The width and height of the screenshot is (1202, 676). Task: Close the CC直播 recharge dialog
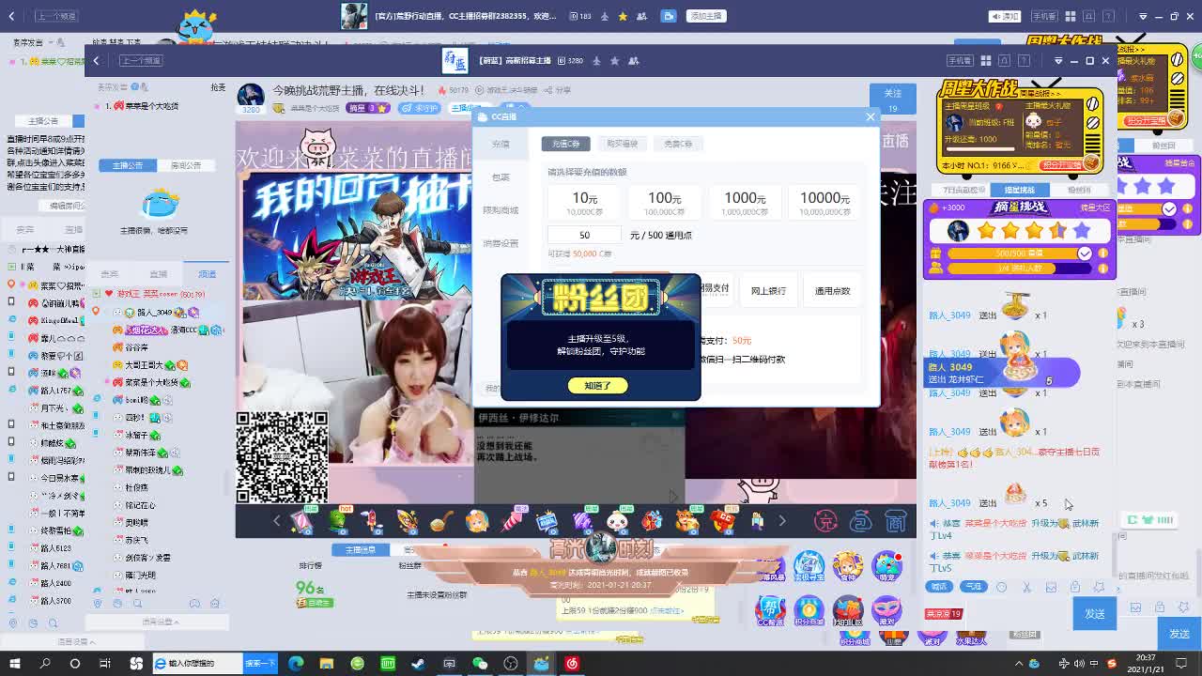click(870, 116)
